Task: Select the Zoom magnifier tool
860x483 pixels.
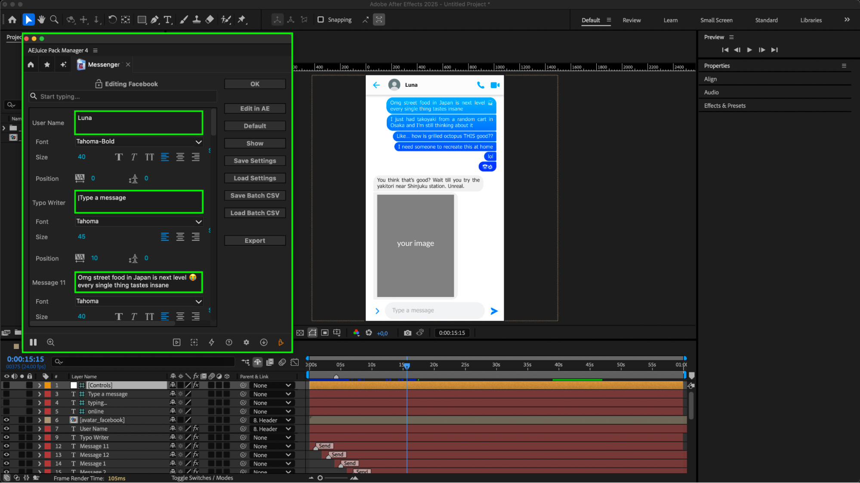Action: [54, 20]
